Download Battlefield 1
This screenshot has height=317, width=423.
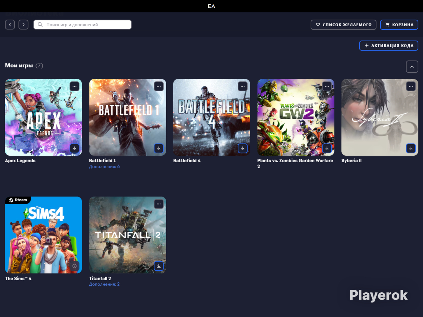tap(159, 148)
